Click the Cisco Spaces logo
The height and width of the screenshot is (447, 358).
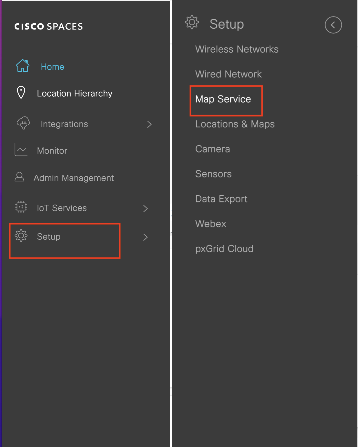coord(49,26)
